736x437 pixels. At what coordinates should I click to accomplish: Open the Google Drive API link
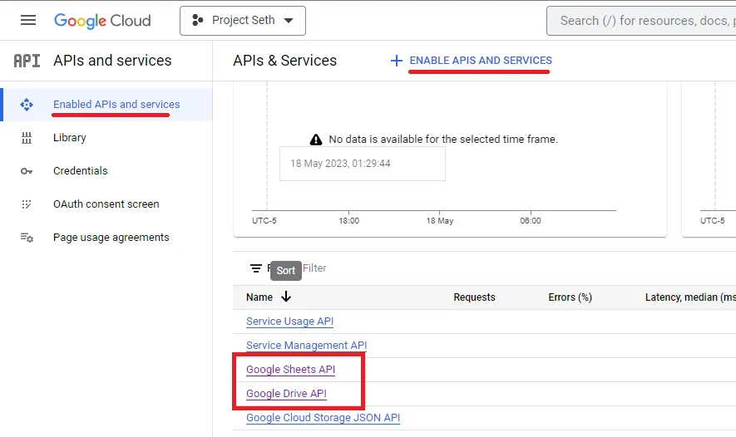[286, 394]
